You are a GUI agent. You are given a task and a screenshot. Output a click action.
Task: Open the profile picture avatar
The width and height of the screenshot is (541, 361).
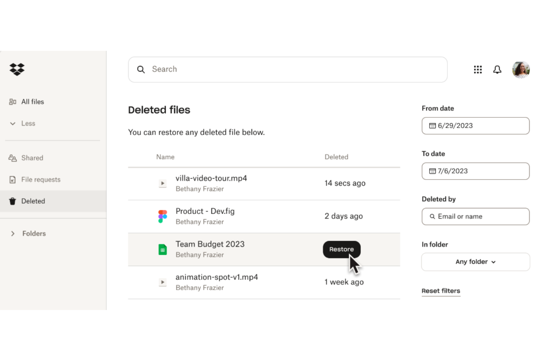tap(521, 69)
